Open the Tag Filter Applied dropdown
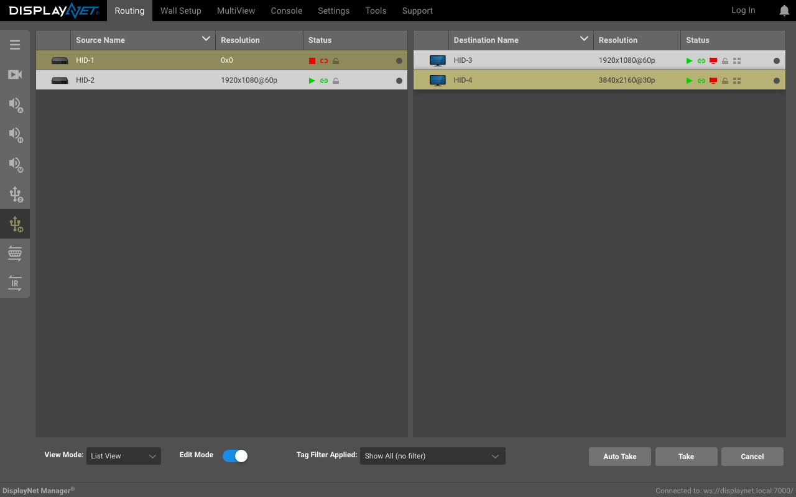The width and height of the screenshot is (796, 497). pos(433,456)
